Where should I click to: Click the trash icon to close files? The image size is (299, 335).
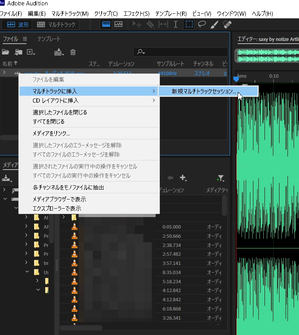(73, 52)
